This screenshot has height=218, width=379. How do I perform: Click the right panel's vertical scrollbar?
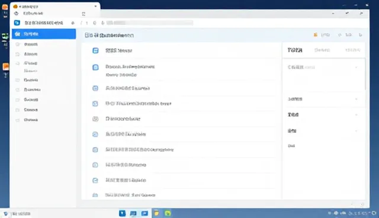[x=365, y=74]
